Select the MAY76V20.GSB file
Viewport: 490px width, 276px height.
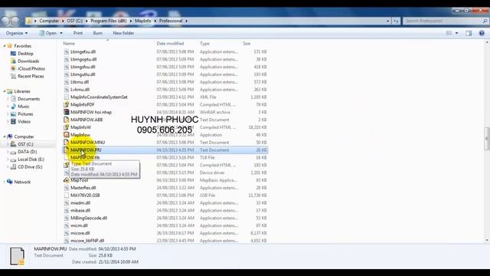click(85, 195)
